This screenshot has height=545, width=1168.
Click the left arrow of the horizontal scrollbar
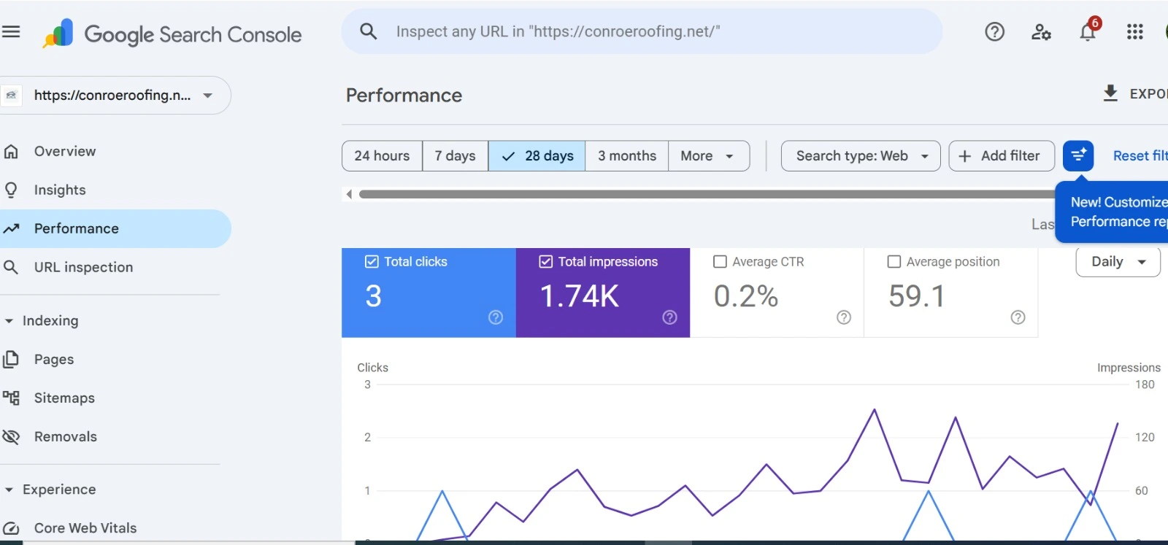[x=349, y=194]
